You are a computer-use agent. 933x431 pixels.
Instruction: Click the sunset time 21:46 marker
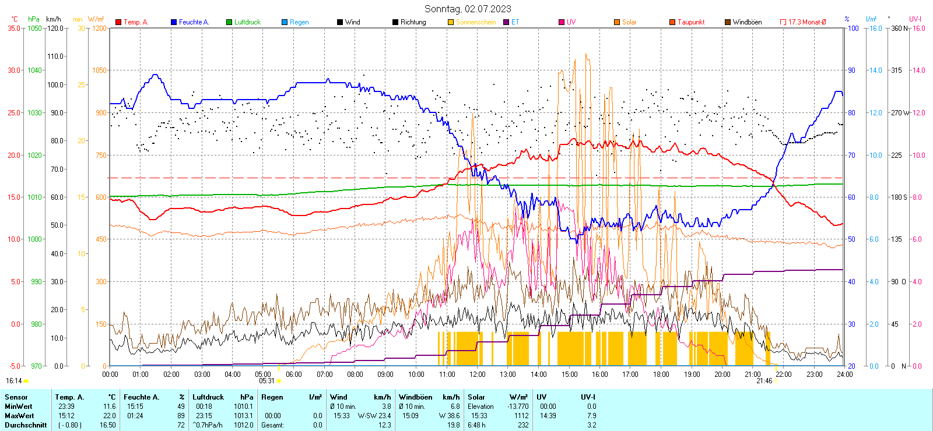pyautogui.click(x=764, y=381)
